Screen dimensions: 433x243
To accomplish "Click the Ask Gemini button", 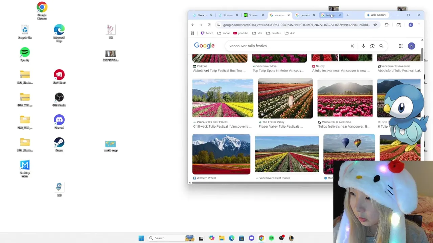I will [x=376, y=15].
